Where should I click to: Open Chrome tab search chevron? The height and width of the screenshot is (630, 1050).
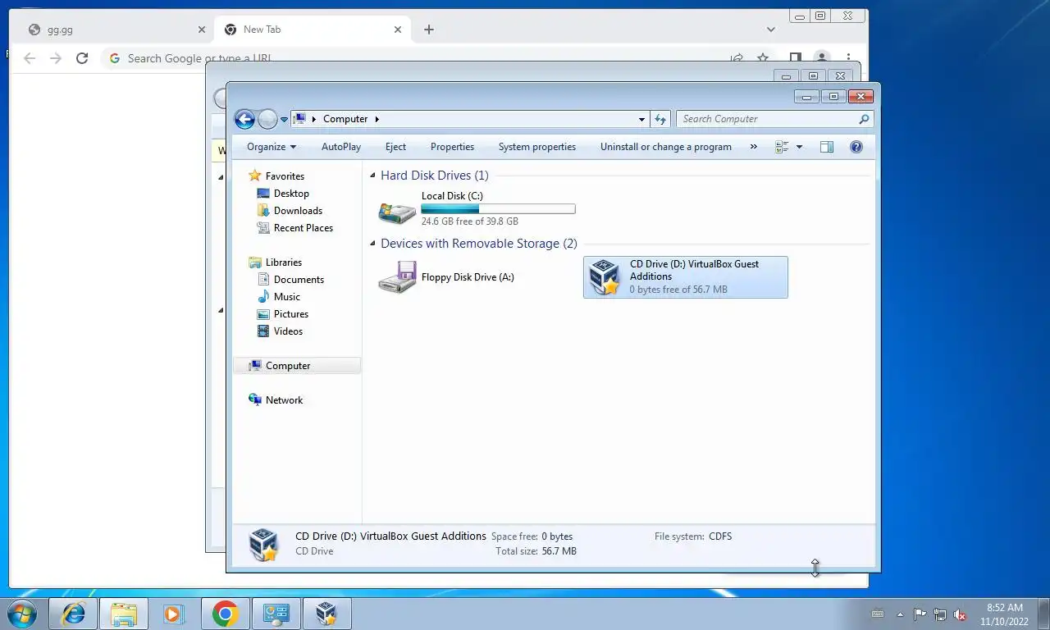(x=770, y=30)
